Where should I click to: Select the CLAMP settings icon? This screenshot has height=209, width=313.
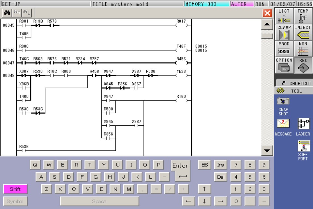coord(283,32)
